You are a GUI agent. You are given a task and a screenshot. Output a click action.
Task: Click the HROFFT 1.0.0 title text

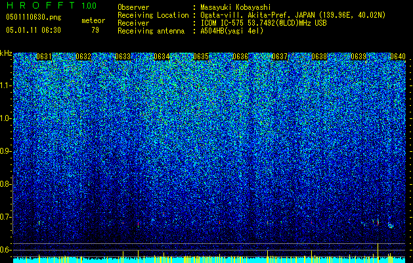pyautogui.click(x=52, y=5)
